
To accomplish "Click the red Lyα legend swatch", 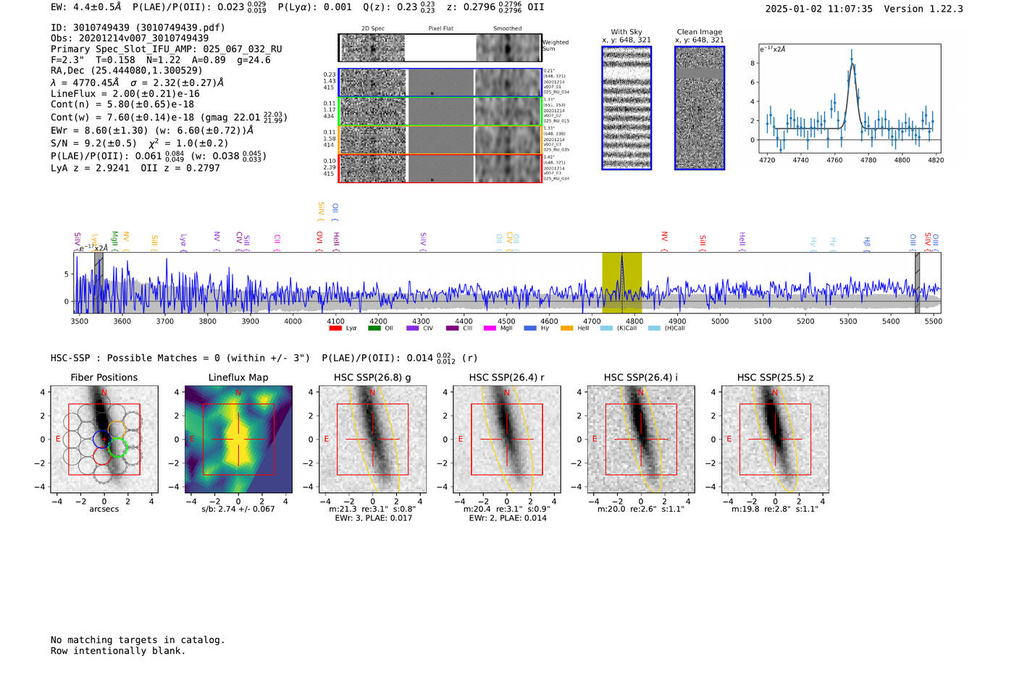I will (x=335, y=328).
